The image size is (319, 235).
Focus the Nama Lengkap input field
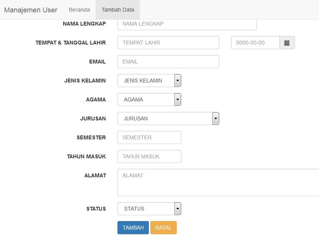click(x=187, y=24)
